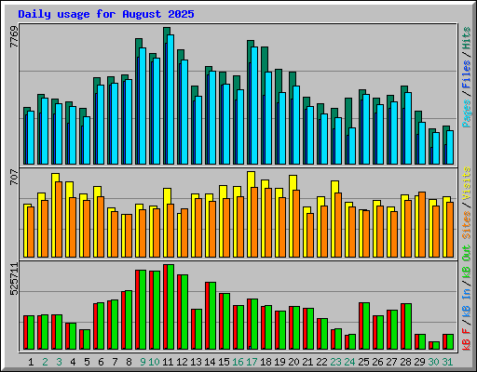Click the 'Sites' legend label

pos(467,225)
